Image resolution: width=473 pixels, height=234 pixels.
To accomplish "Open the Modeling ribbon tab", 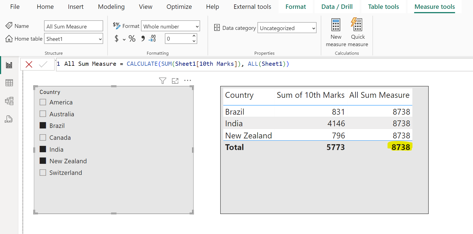I will [x=111, y=7].
